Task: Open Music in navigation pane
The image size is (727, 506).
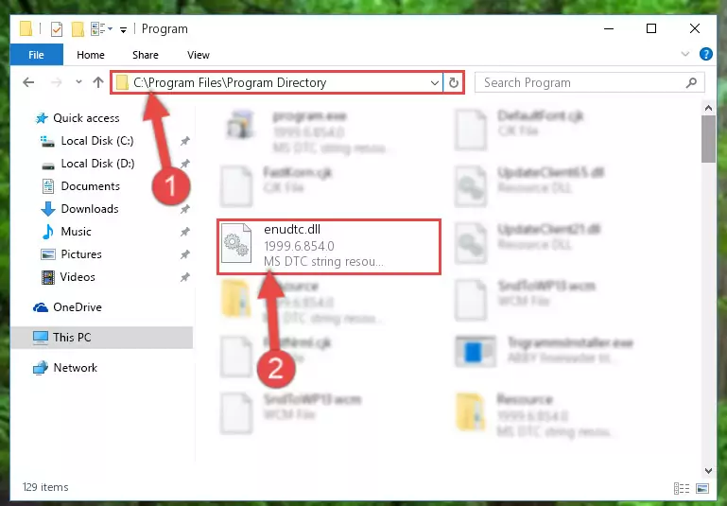Action: click(76, 232)
